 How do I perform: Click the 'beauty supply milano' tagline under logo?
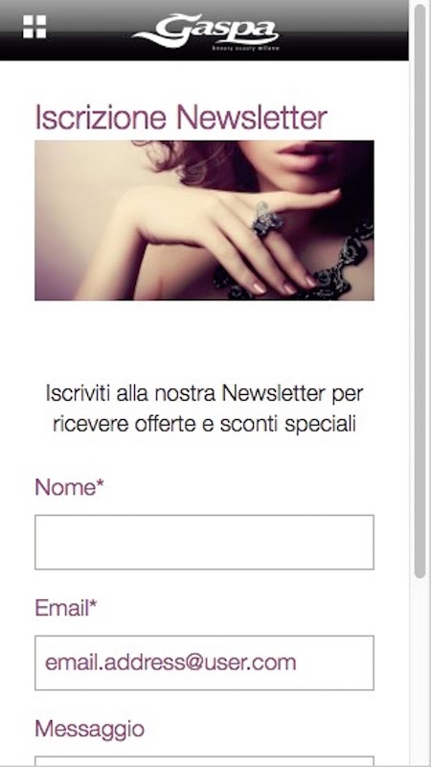pyautogui.click(x=245, y=48)
